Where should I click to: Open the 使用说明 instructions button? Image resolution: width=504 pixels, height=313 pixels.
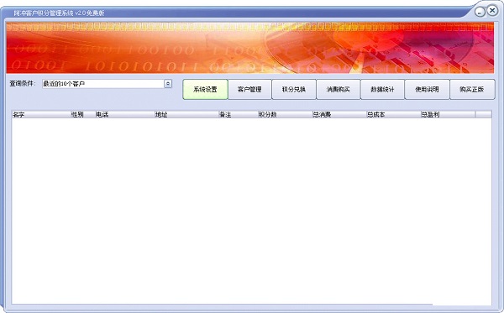click(x=427, y=90)
